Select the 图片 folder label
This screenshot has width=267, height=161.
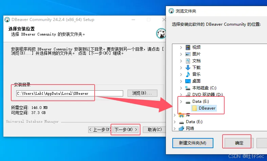196,54
